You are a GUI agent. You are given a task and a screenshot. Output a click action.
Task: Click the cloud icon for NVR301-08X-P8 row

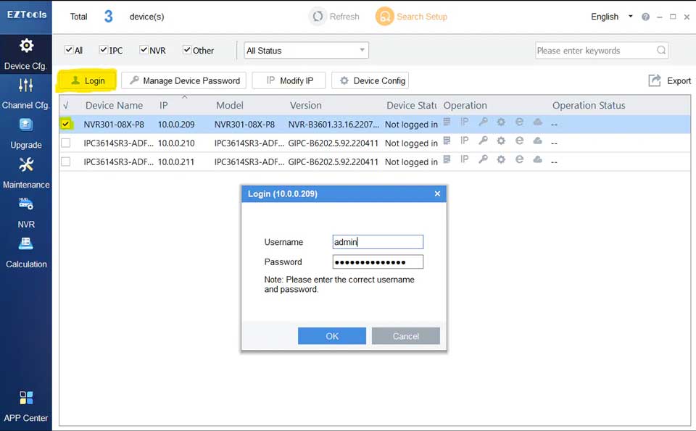537,122
